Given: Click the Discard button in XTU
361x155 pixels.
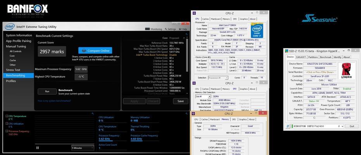Looking at the screenshot, I should pyautogui.click(x=153, y=101).
